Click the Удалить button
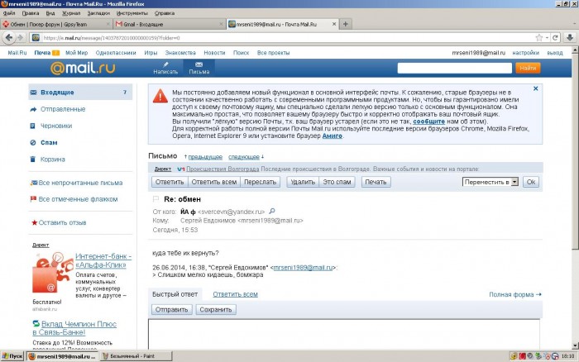Image resolution: width=579 pixels, height=362 pixels. (303, 182)
